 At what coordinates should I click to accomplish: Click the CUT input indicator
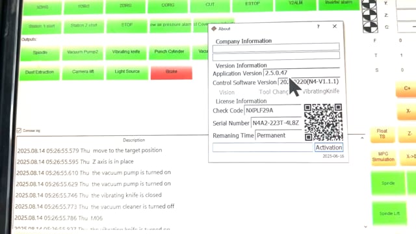[210, 5]
